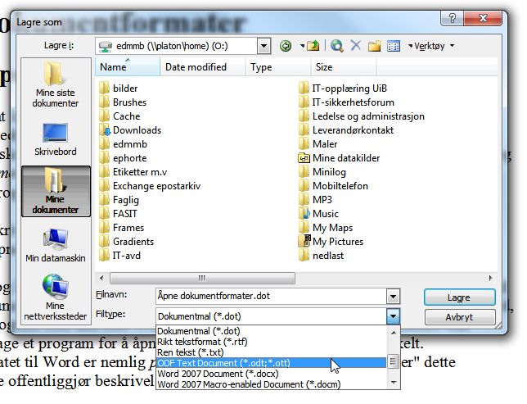Expand the Filnavn dropdown arrow
527x404 pixels.
[393, 297]
